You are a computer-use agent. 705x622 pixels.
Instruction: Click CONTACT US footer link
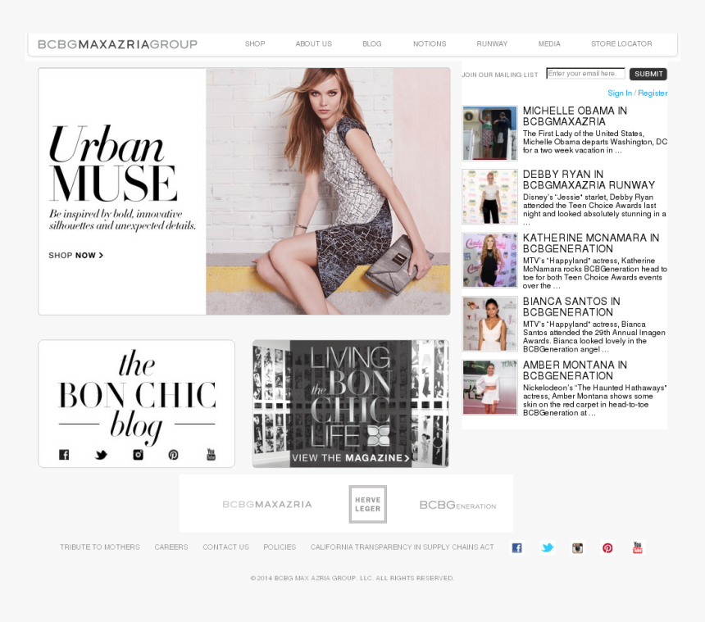coord(225,547)
